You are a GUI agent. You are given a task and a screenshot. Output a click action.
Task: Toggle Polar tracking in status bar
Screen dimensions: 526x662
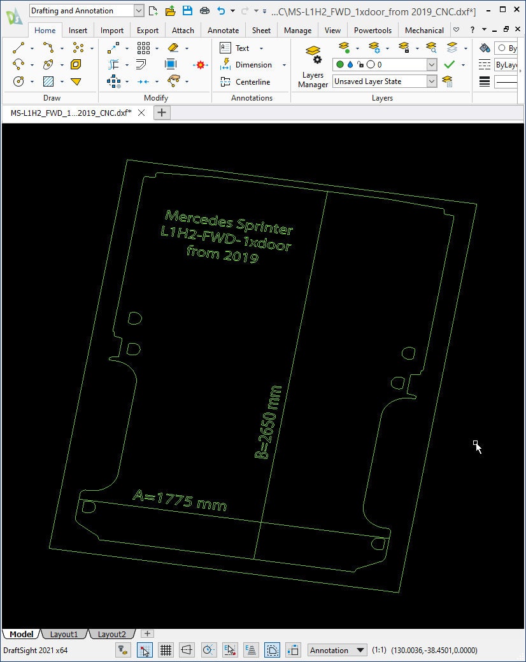208,650
